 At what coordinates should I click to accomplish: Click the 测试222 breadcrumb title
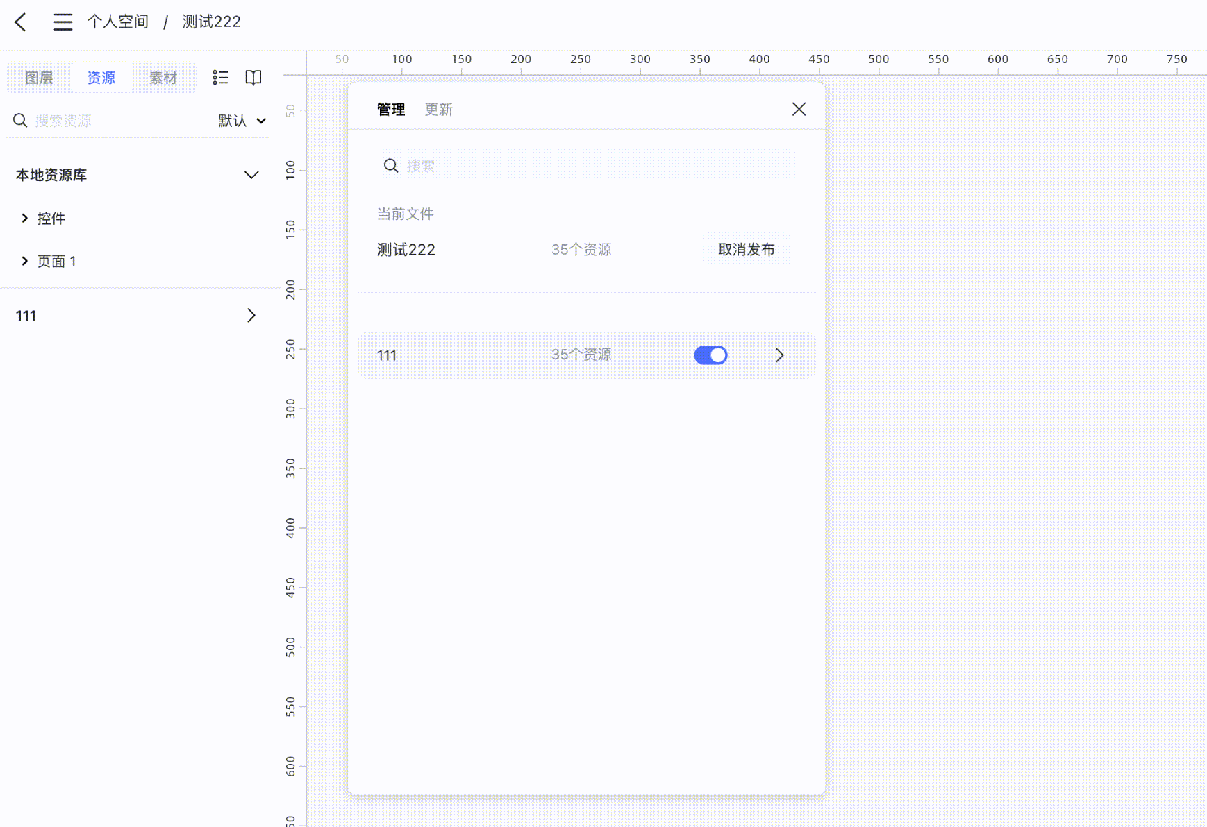pos(211,22)
